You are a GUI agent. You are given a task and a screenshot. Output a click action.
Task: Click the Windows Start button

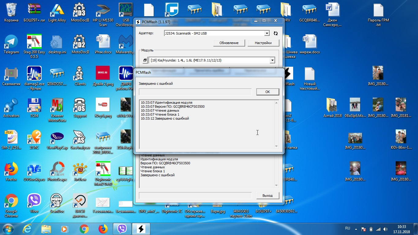[x=8, y=229]
